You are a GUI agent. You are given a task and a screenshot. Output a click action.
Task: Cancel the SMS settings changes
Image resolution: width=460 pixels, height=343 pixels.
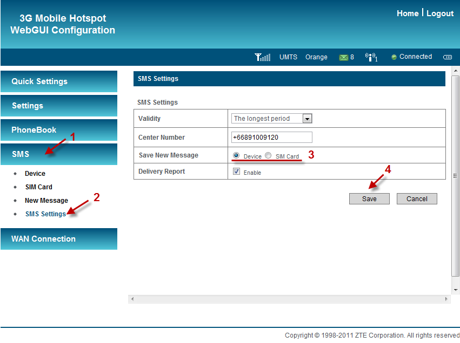417,198
